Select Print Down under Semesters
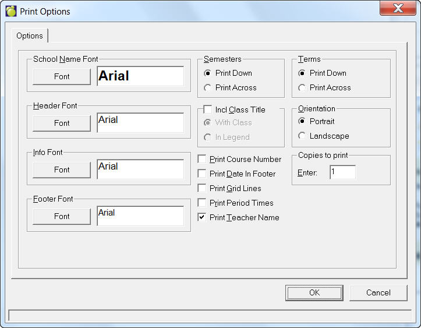This screenshot has height=328, width=421. click(208, 73)
